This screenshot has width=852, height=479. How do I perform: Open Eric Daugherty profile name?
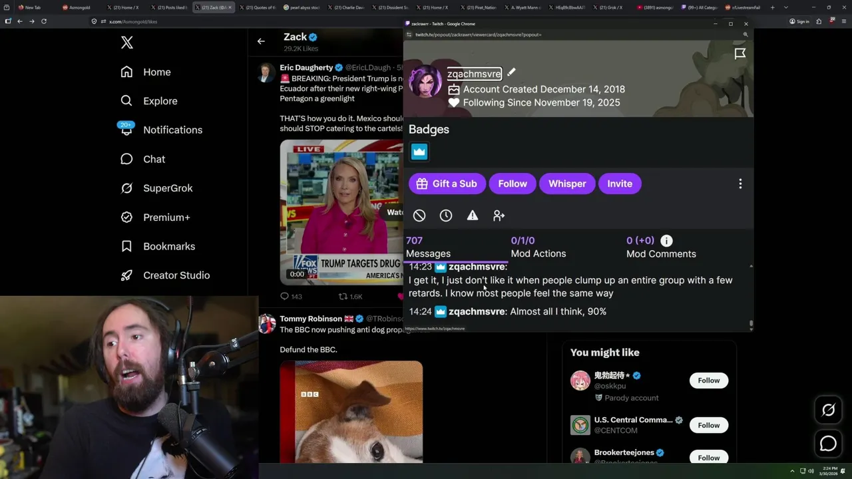[x=306, y=67]
